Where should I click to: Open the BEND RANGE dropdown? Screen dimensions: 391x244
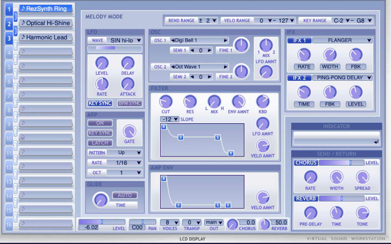207,20
